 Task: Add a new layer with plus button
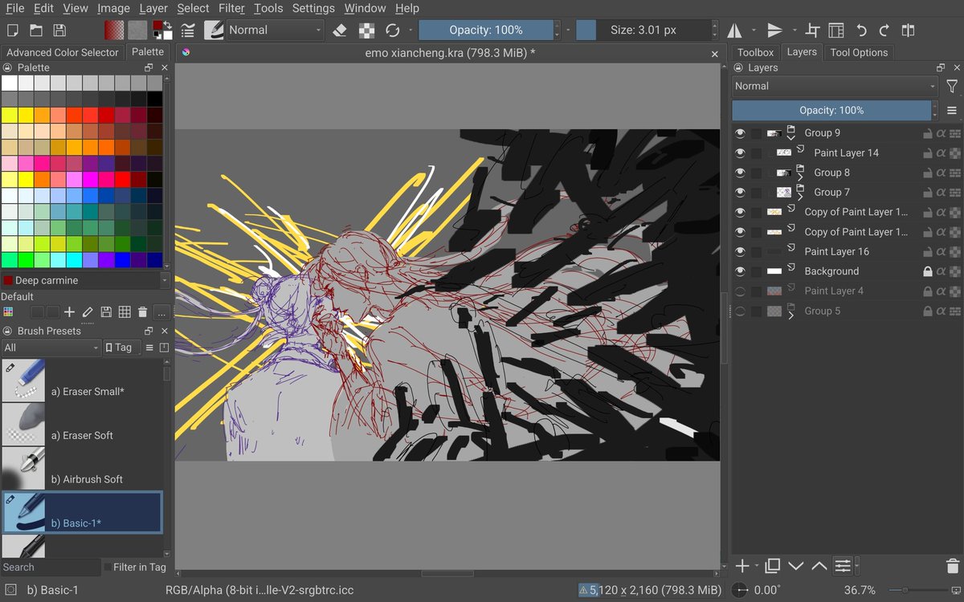click(742, 566)
